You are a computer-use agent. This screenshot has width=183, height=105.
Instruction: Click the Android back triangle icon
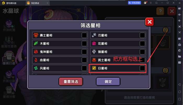click(x=180, y=84)
